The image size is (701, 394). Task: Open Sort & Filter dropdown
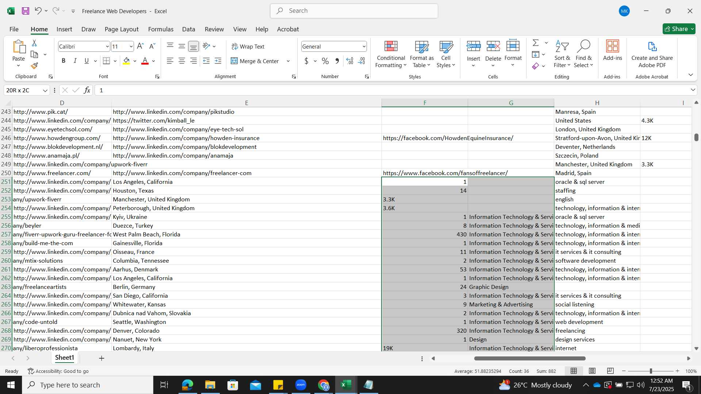[x=562, y=54]
